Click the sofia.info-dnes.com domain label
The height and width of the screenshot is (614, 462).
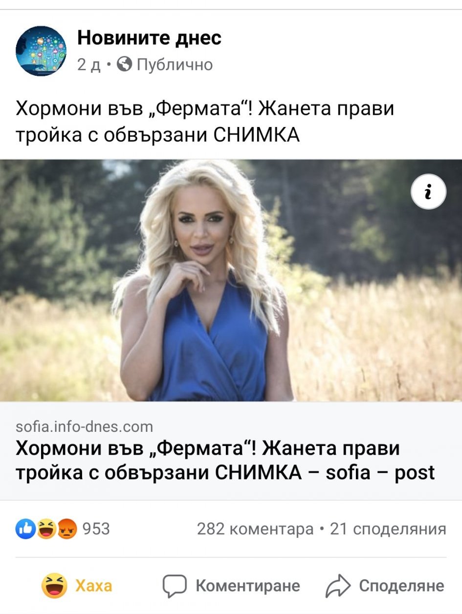85,426
